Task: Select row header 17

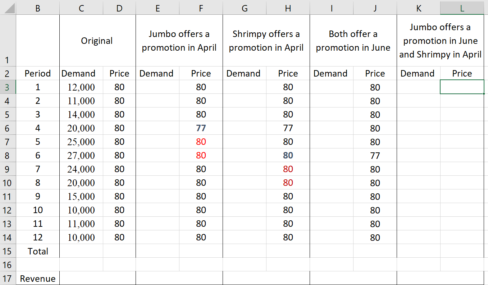Action: [8, 279]
